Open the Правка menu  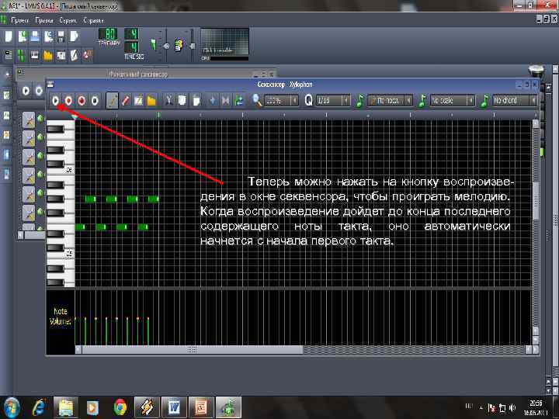coord(44,21)
